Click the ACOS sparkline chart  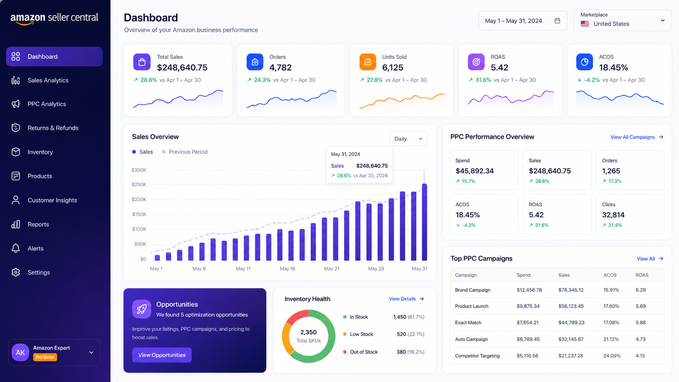pyautogui.click(x=620, y=99)
